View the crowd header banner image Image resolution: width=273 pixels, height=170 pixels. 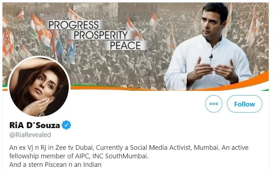click(135, 46)
